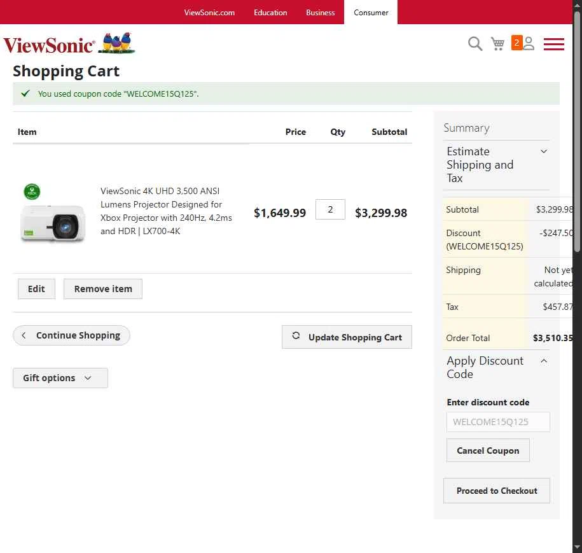Click the Xbox badge on product image

pos(32,192)
